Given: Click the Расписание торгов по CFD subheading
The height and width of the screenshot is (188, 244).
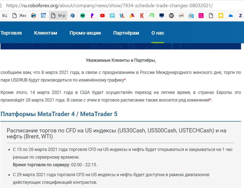Looking at the screenshot, I should pyautogui.click(x=116, y=133).
